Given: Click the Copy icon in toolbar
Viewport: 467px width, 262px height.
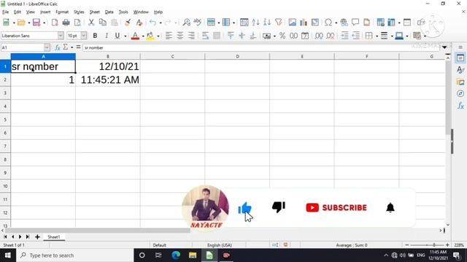Looking at the screenshot, I should pyautogui.click(x=103, y=23).
